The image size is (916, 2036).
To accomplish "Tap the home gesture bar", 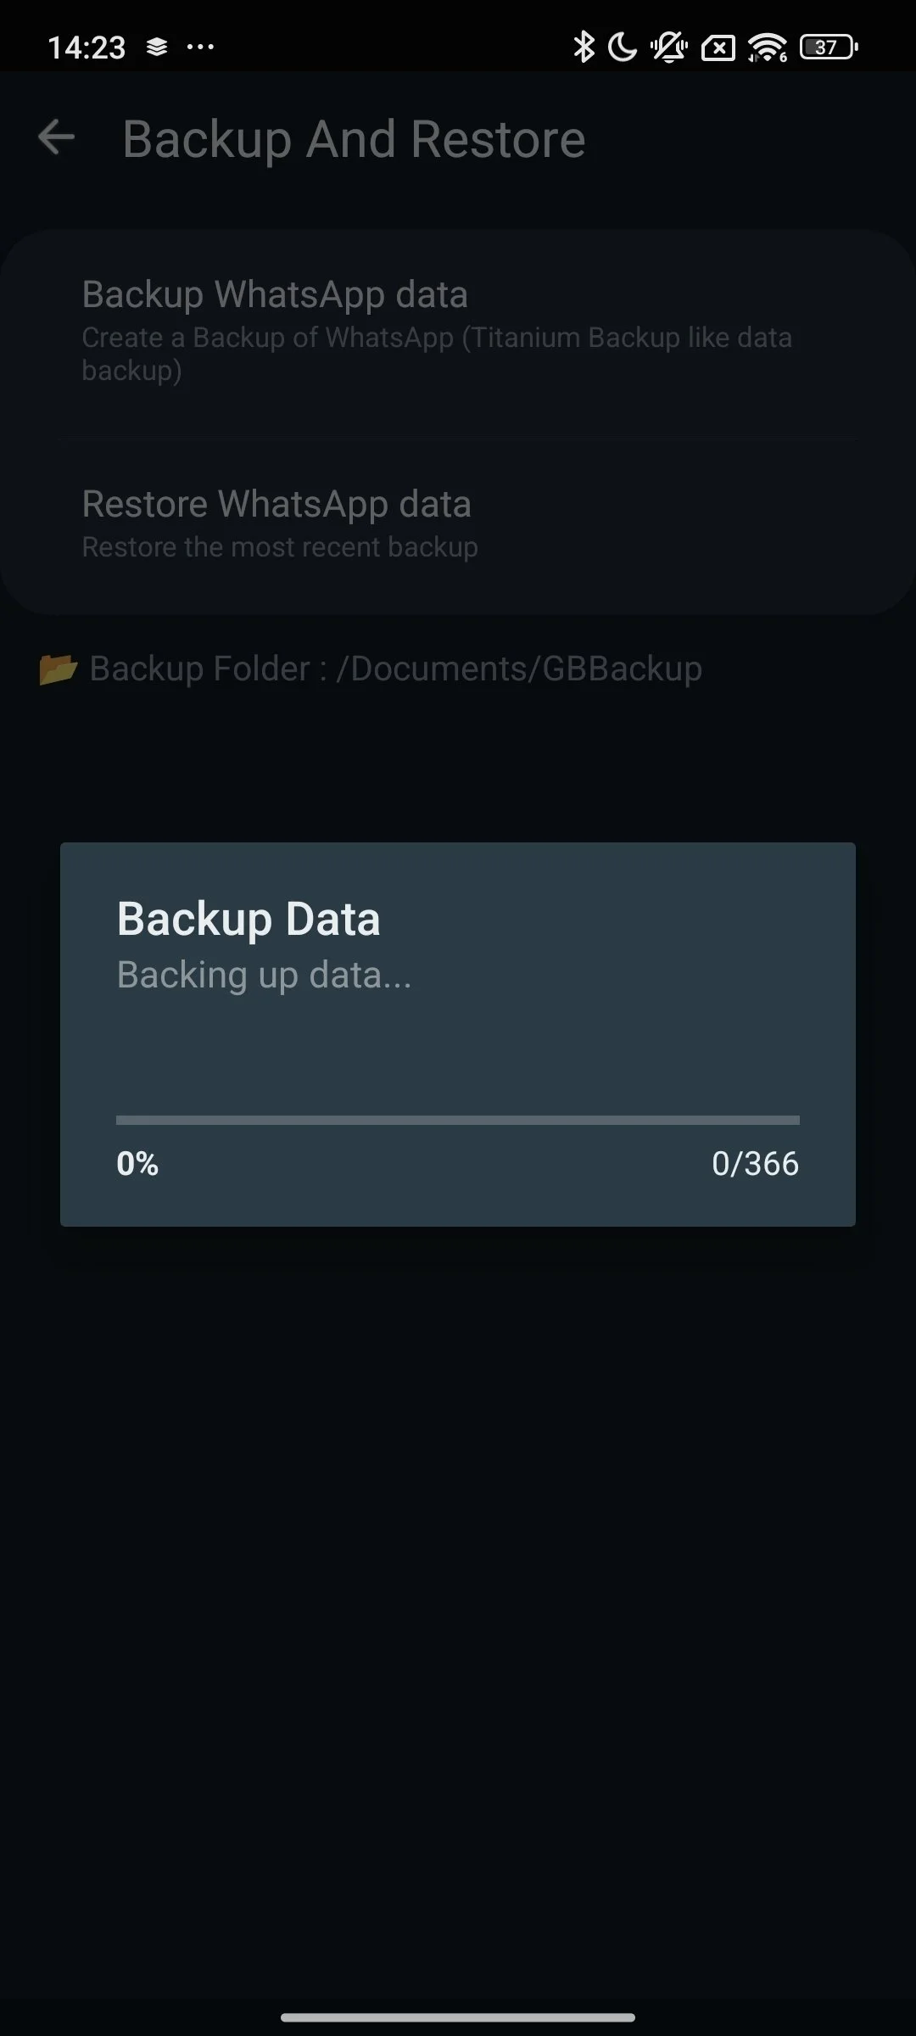I will (x=458, y=2017).
